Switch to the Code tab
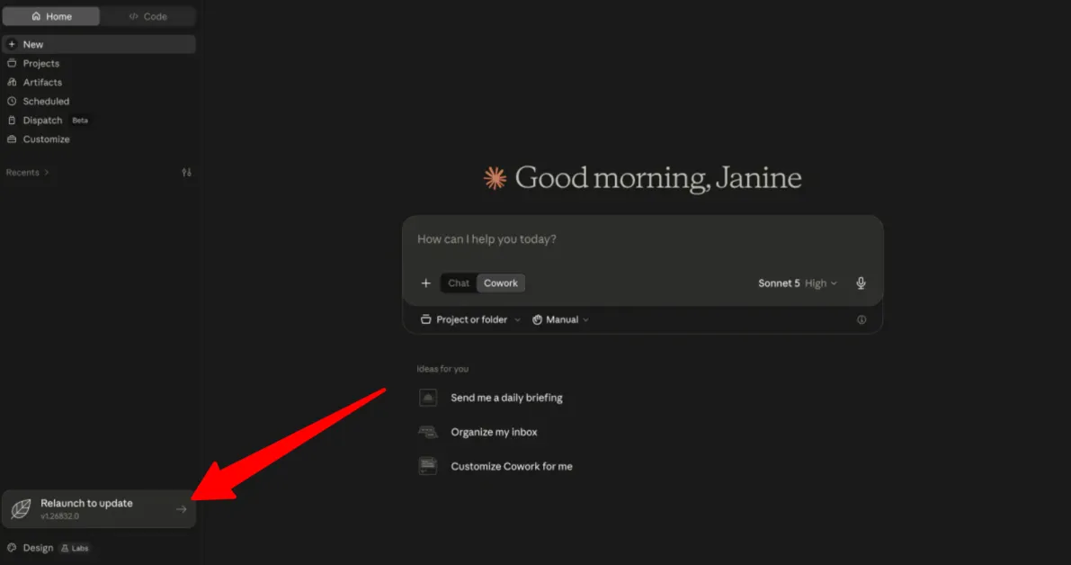This screenshot has height=565, width=1071. [147, 16]
